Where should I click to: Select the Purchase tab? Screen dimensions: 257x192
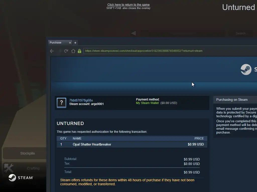click(x=60, y=42)
